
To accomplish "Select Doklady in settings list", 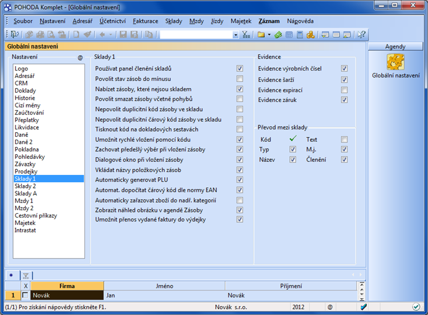I will click(49, 91).
